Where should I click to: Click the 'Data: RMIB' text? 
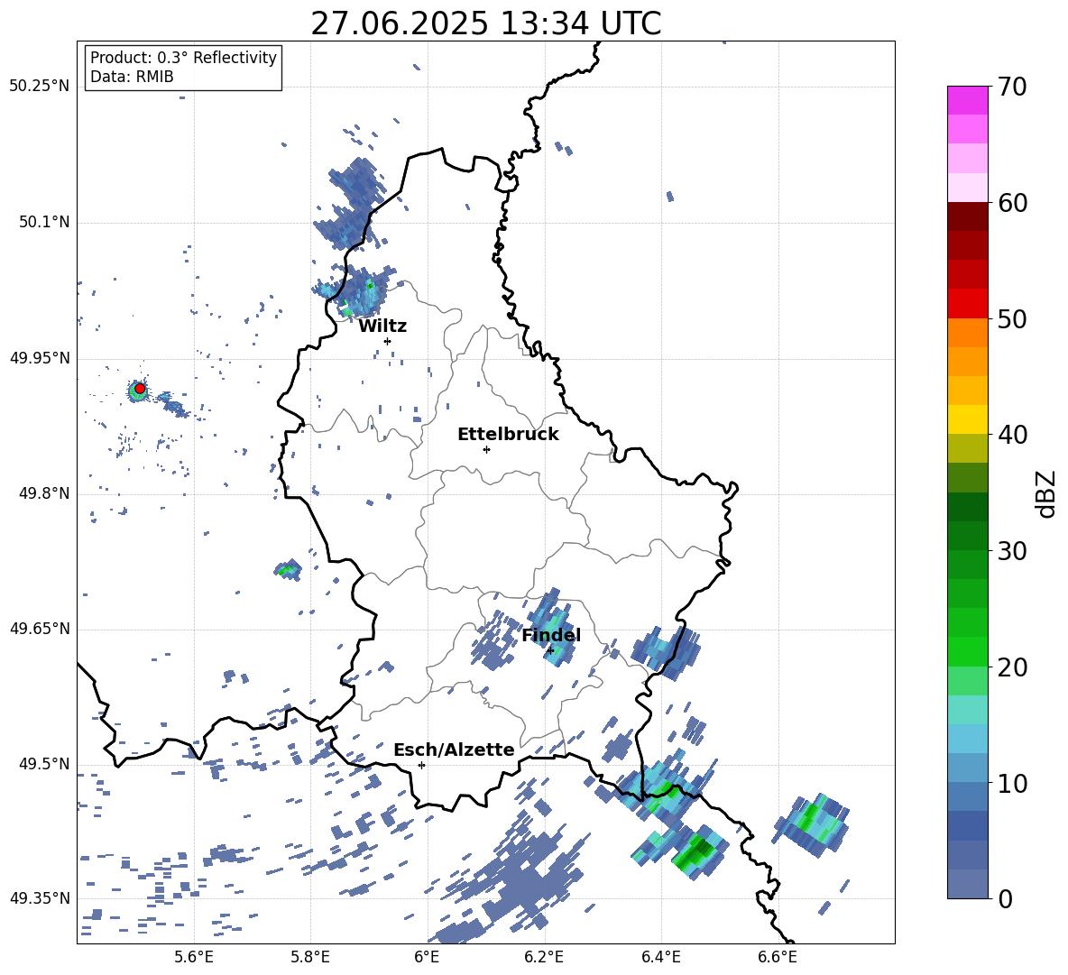[132, 77]
